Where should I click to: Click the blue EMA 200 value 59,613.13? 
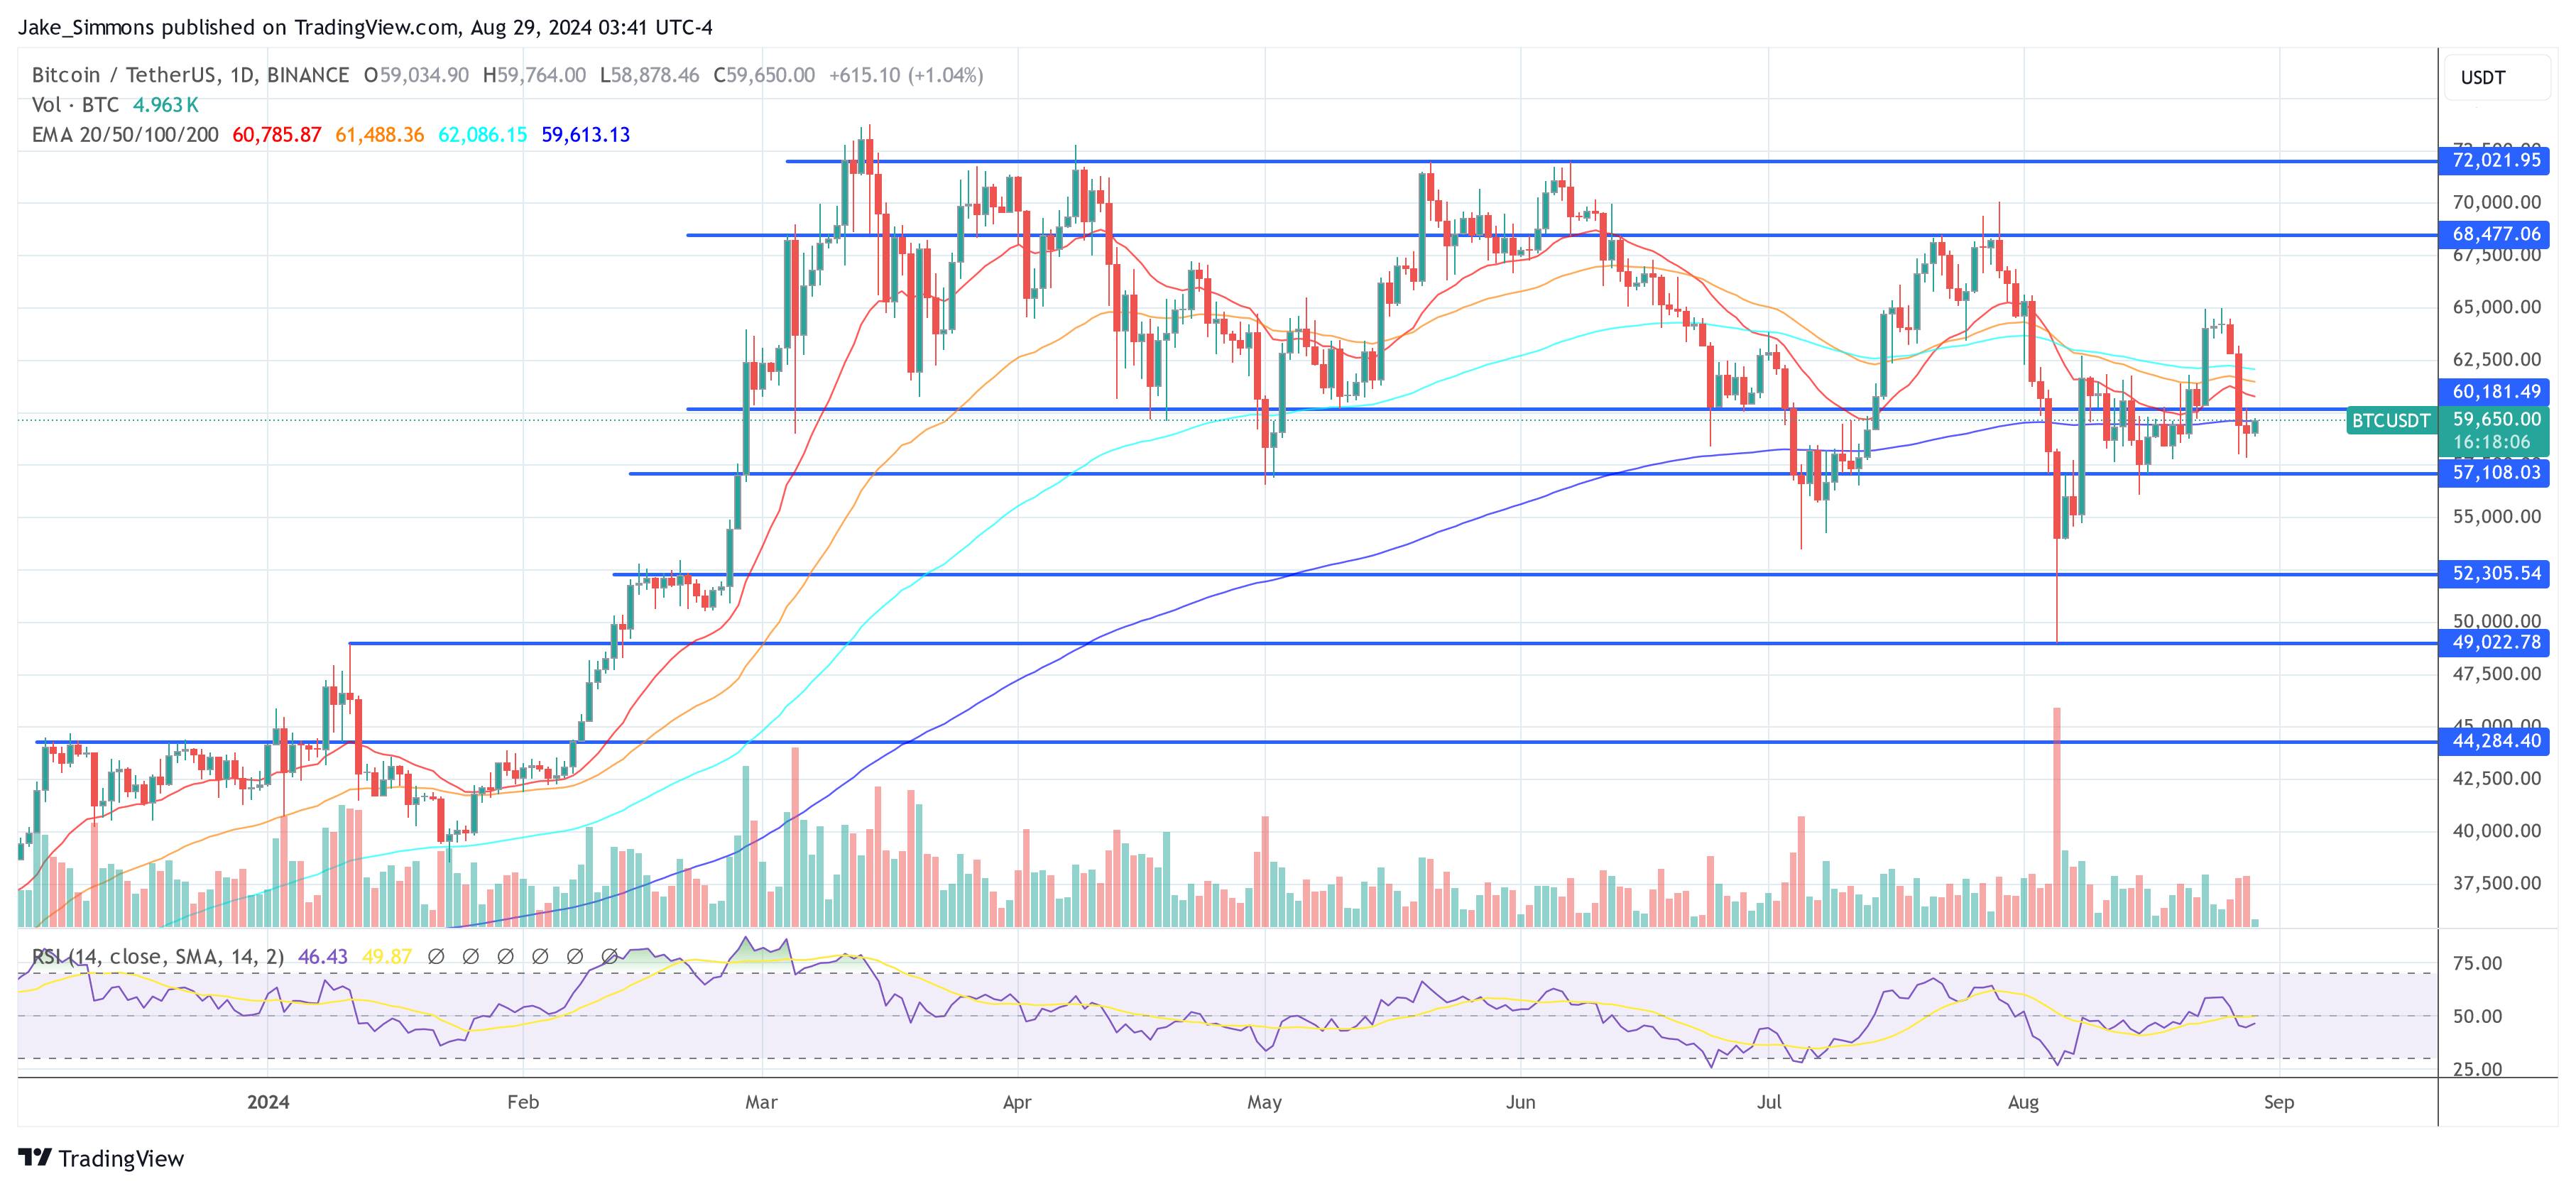click(x=586, y=135)
